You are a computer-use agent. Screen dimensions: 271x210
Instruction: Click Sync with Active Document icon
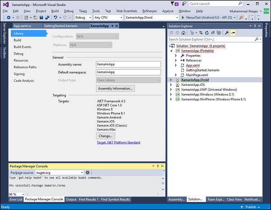tap(201, 33)
